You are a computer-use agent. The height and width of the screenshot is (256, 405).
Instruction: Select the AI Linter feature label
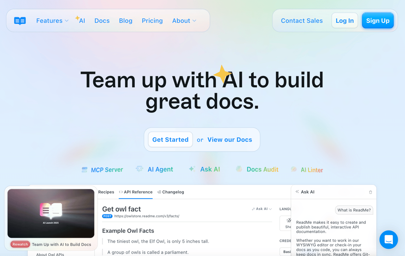click(x=312, y=170)
